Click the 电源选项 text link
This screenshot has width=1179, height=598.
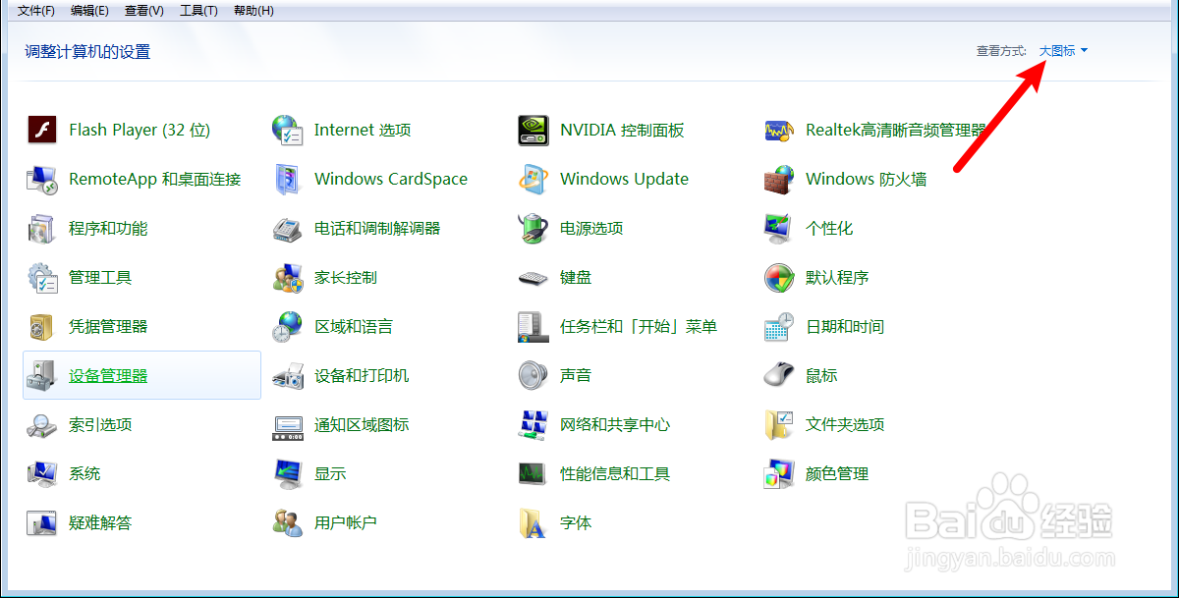[591, 228]
